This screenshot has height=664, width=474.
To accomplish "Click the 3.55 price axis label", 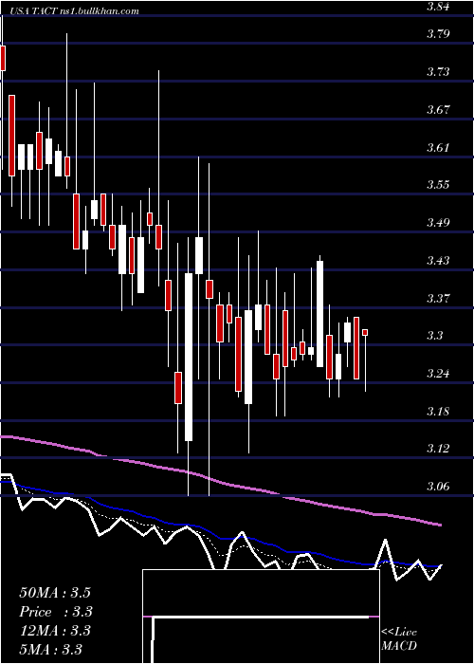I will (x=438, y=185).
